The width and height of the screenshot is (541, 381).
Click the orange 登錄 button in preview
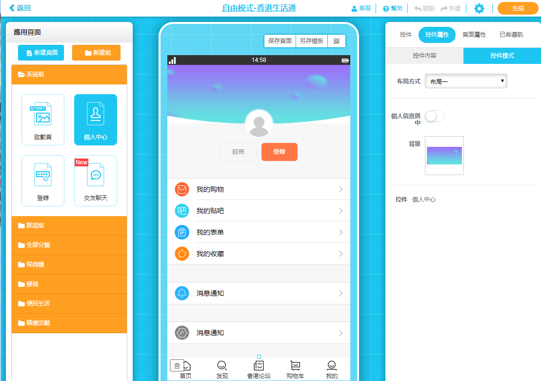[280, 152]
